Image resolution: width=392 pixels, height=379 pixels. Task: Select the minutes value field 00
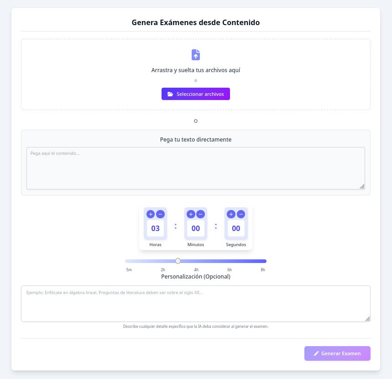(x=196, y=228)
